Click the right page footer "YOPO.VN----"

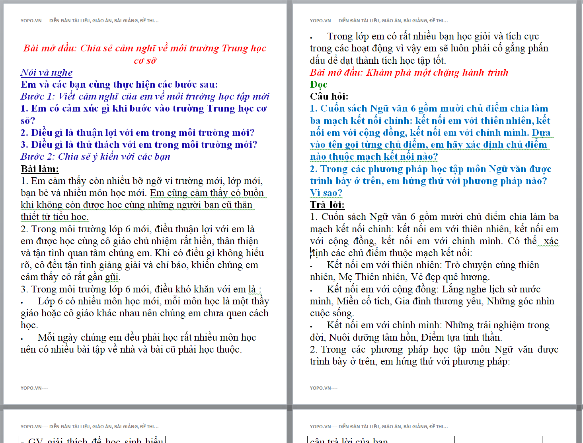click(324, 388)
